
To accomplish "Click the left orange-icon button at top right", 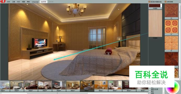I will coord(155,2).
